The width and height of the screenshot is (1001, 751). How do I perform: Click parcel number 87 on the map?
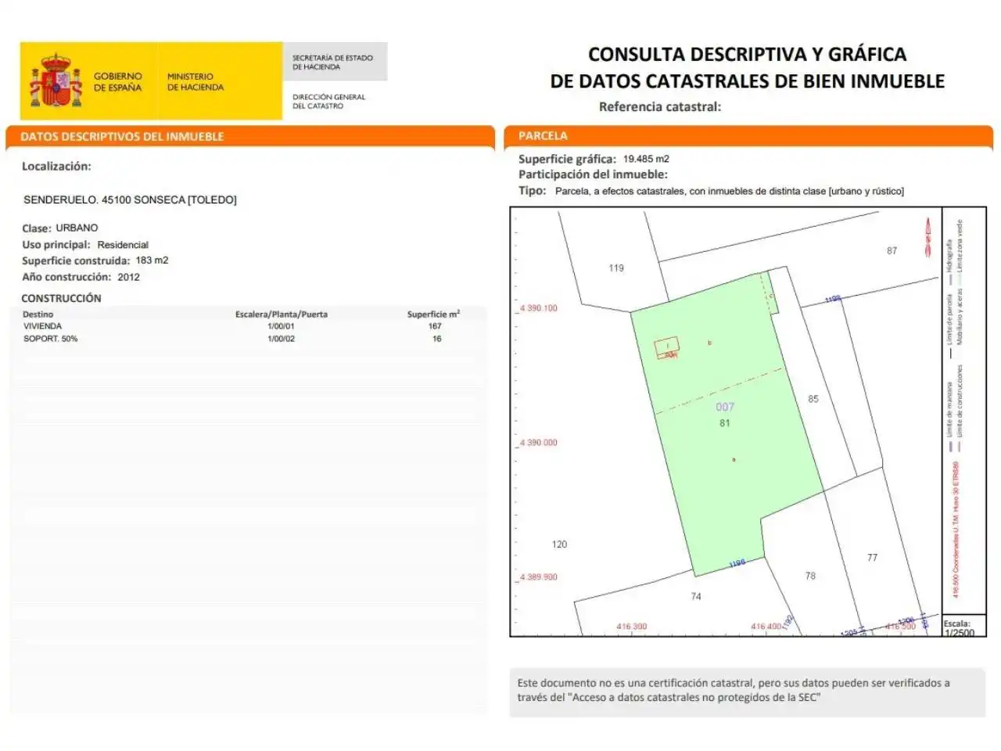(892, 251)
